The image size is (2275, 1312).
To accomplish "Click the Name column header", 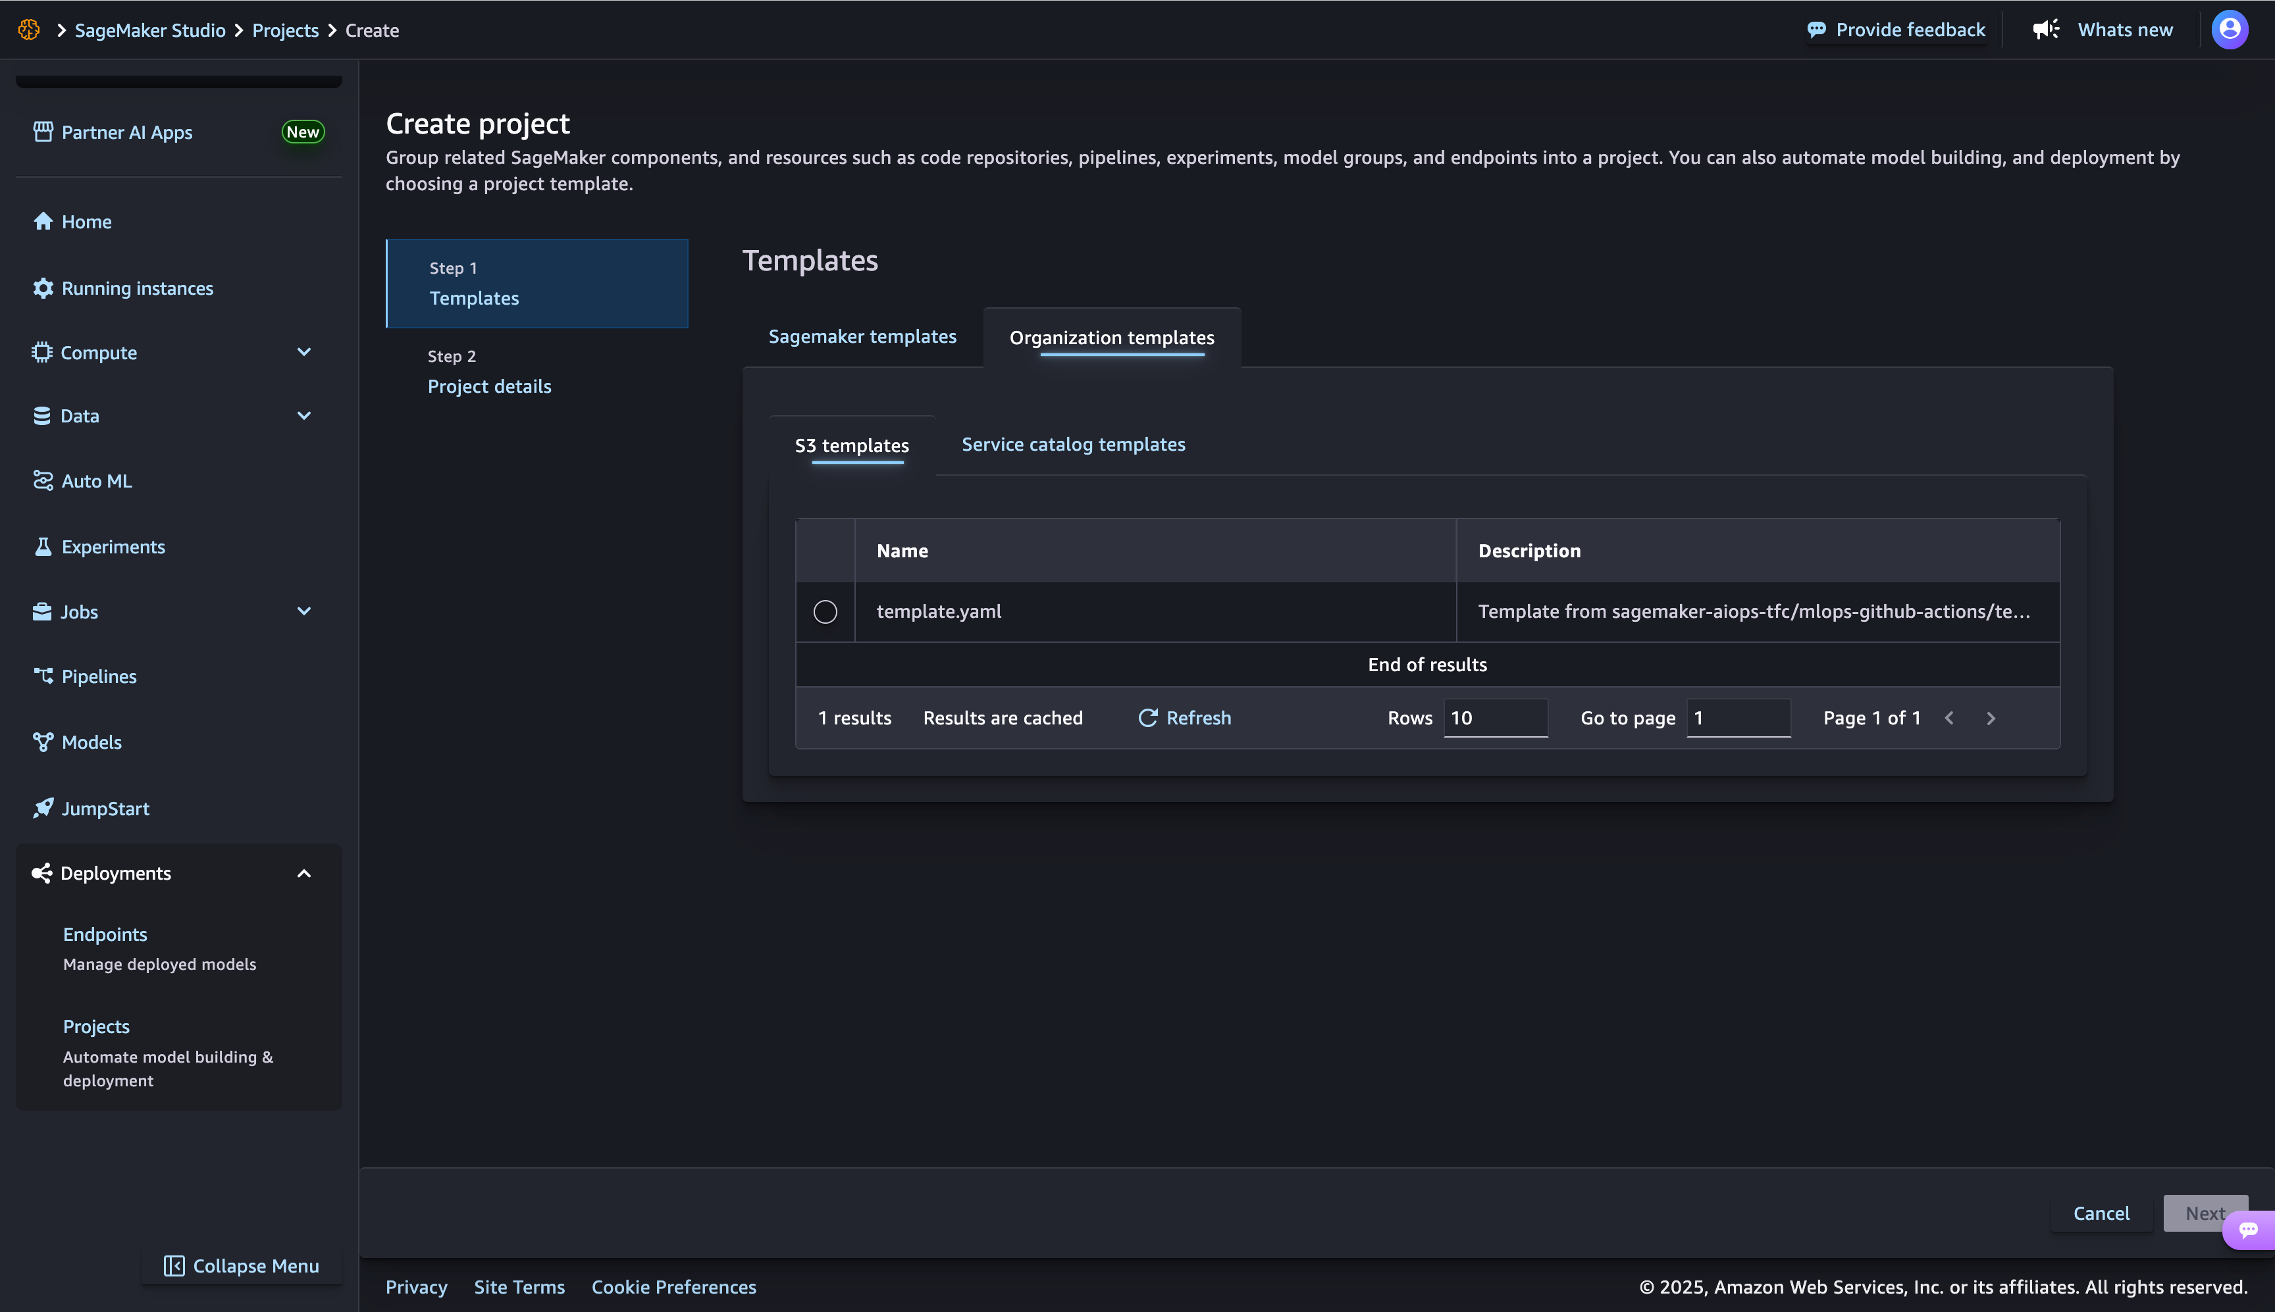I will point(1155,551).
